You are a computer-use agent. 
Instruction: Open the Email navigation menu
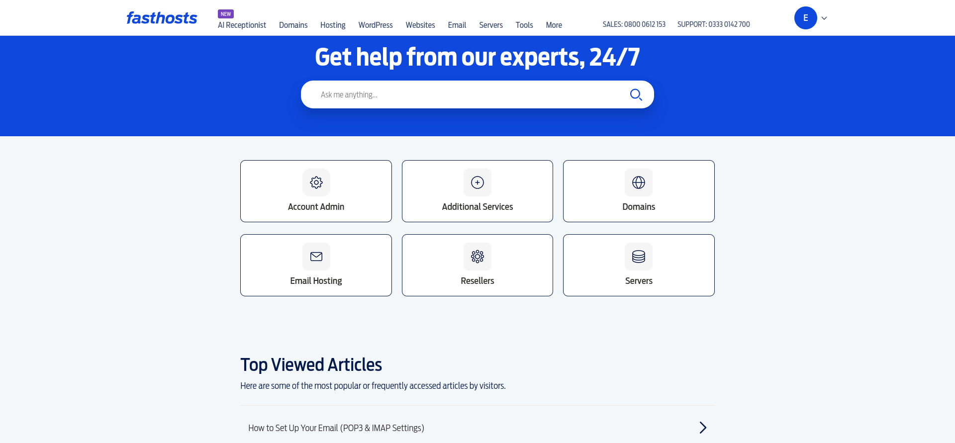(x=457, y=25)
